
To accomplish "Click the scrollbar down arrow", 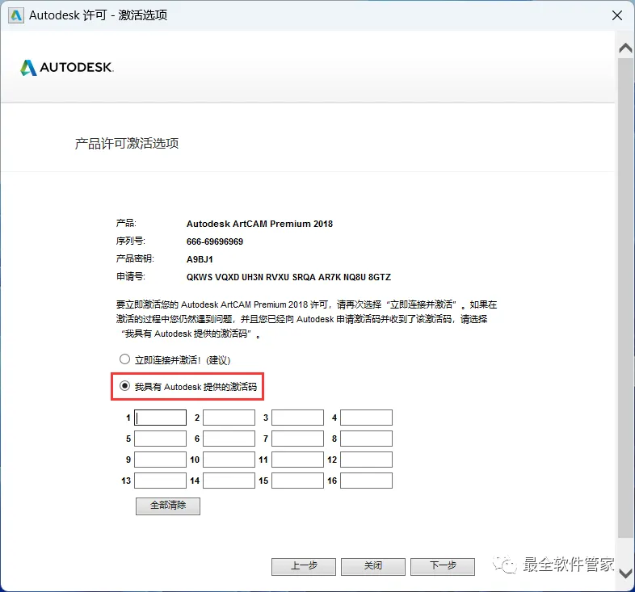I will [625, 573].
